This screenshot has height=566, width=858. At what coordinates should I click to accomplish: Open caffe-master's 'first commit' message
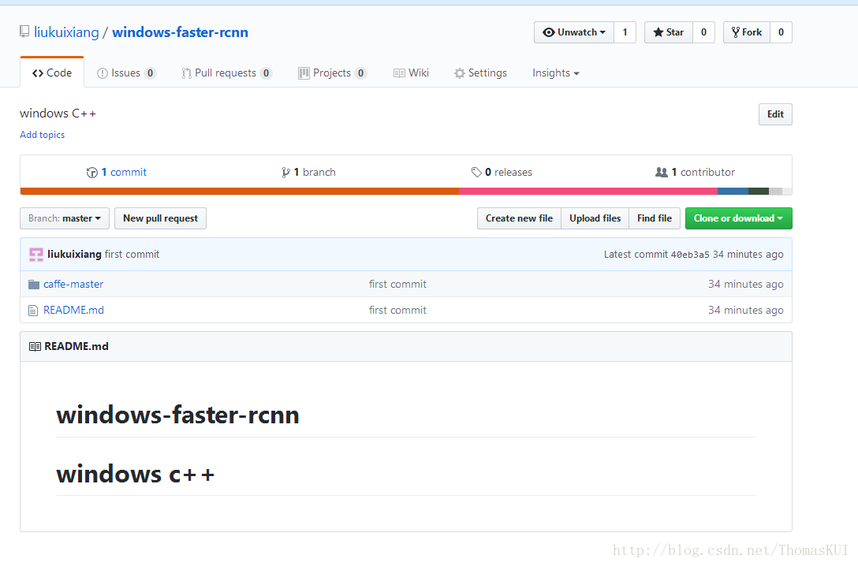pyautogui.click(x=397, y=285)
